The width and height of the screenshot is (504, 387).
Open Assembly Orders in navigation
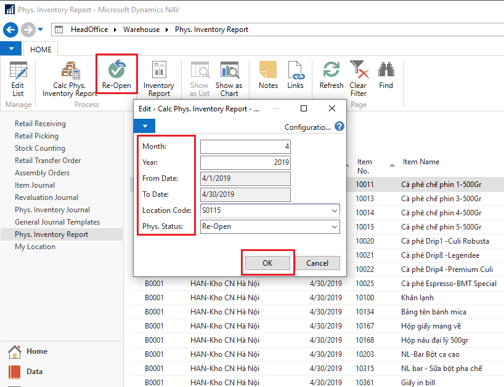pos(42,173)
